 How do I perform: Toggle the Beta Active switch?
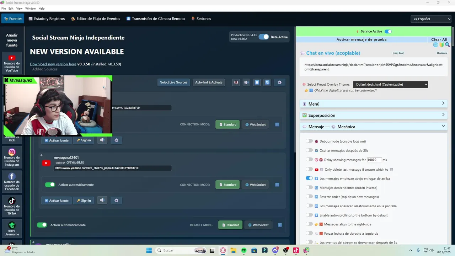(x=264, y=37)
